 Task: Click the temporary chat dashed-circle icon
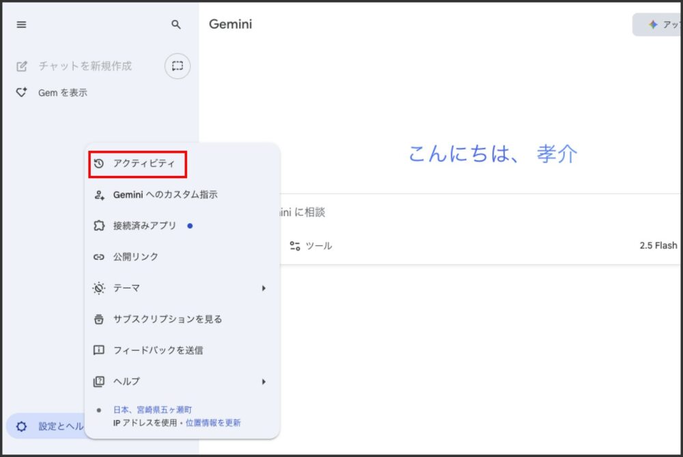(x=178, y=66)
